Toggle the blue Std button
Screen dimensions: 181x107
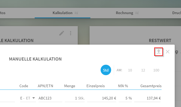point(106,70)
